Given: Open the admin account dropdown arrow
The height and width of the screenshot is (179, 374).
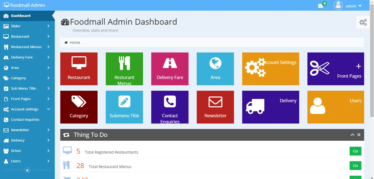Looking at the screenshot, I should [x=360, y=6].
